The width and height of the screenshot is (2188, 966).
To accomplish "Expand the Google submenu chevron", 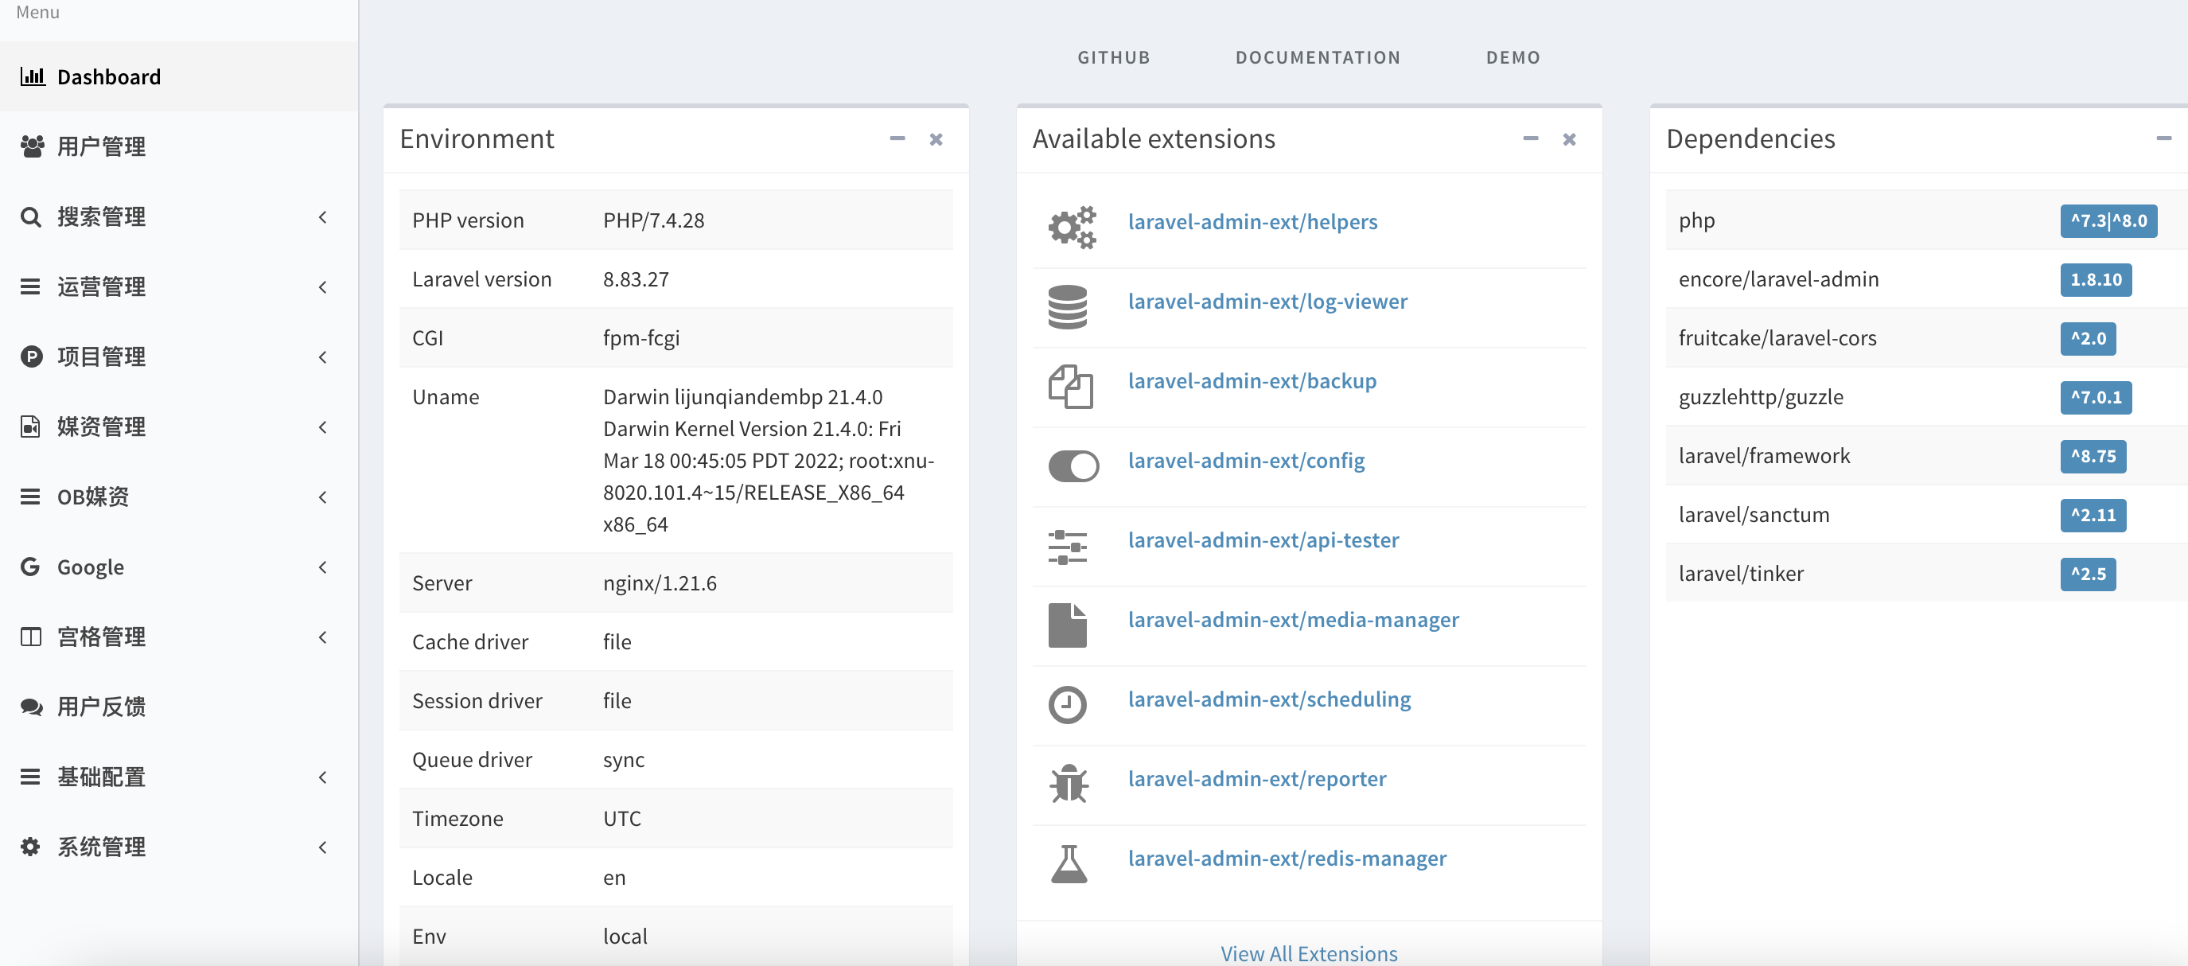I will click(x=323, y=567).
